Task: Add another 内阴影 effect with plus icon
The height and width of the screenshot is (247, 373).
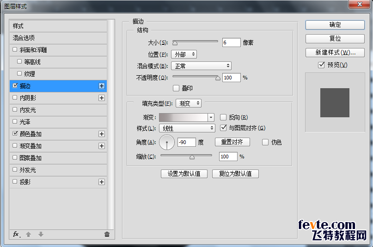Action: (102, 98)
